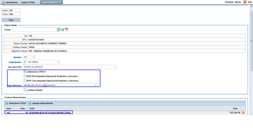Add a new client with green plus icon
Screen dimensions: 253x137
[x=63, y=30]
